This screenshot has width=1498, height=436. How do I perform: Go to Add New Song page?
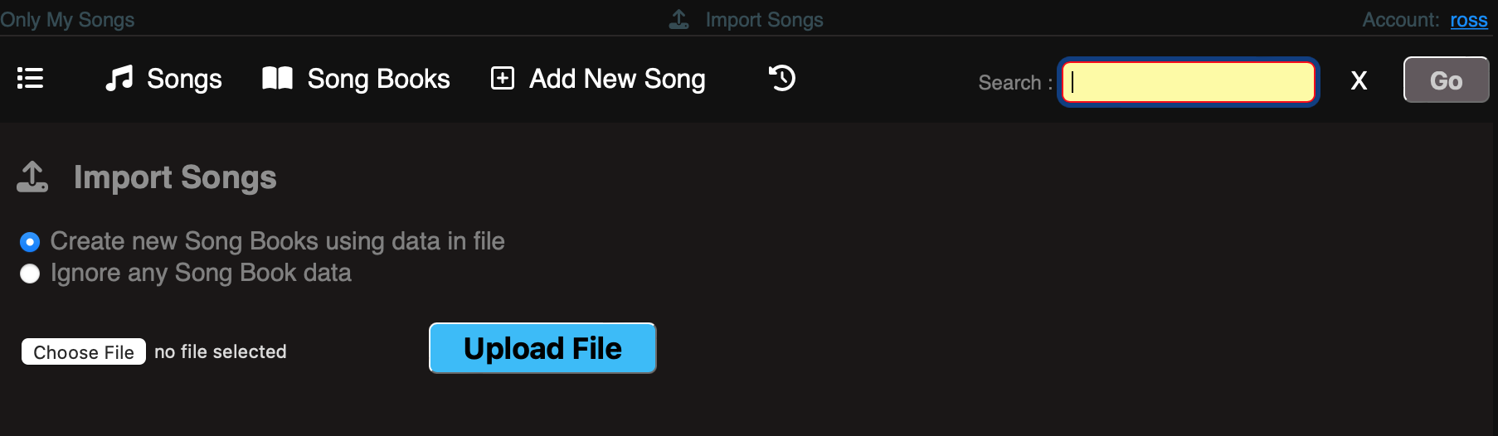617,79
